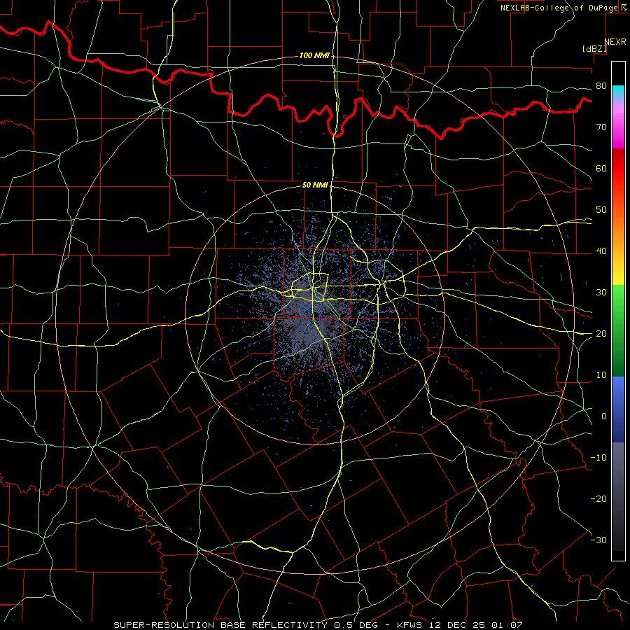Click the 30 value on color scale

[601, 293]
